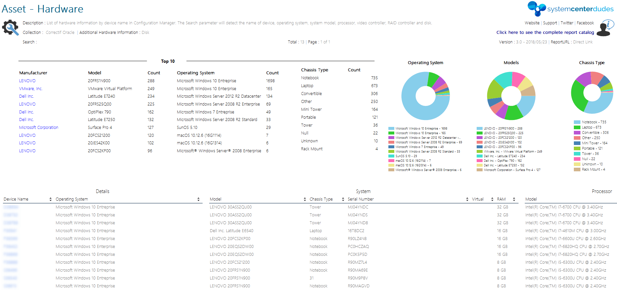Open the Facebook link
This screenshot has height=290, width=617.
[x=585, y=23]
